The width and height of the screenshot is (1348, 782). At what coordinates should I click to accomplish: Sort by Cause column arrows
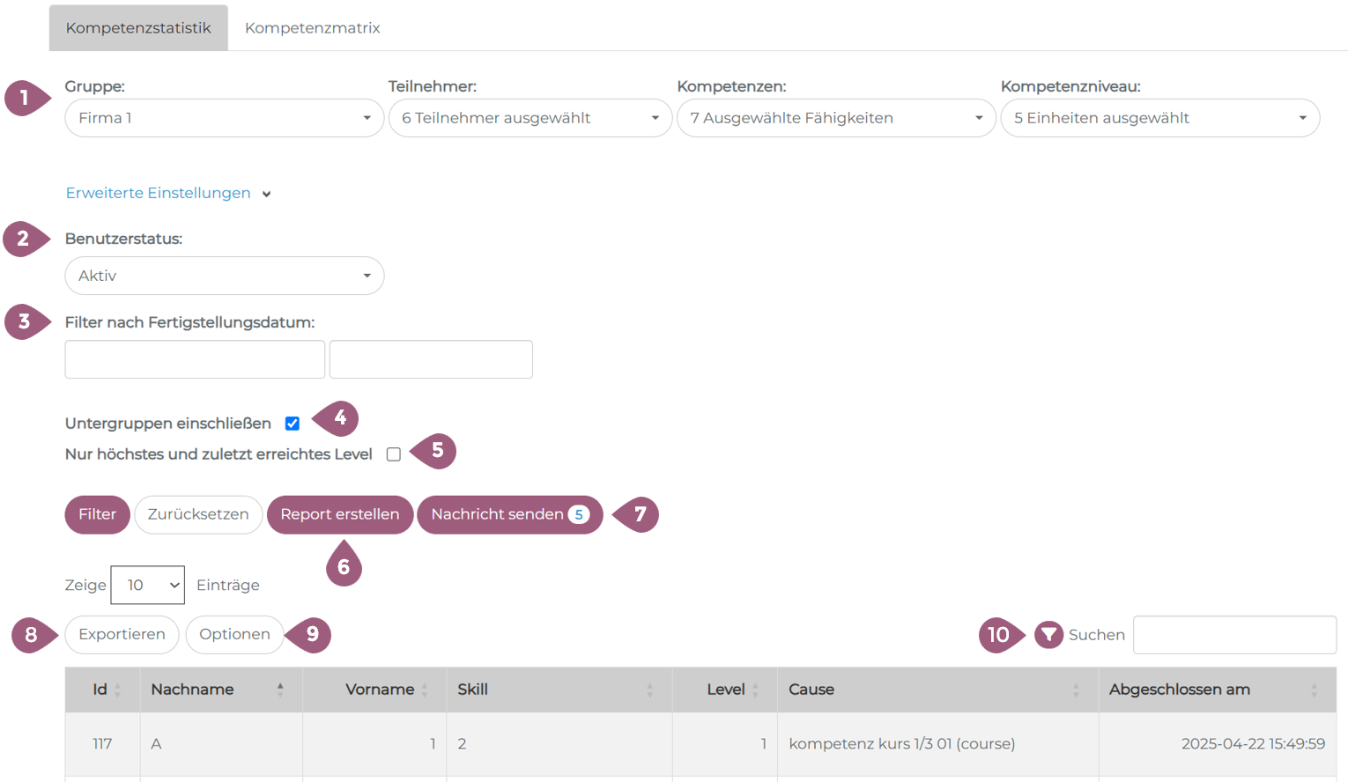pos(1076,690)
